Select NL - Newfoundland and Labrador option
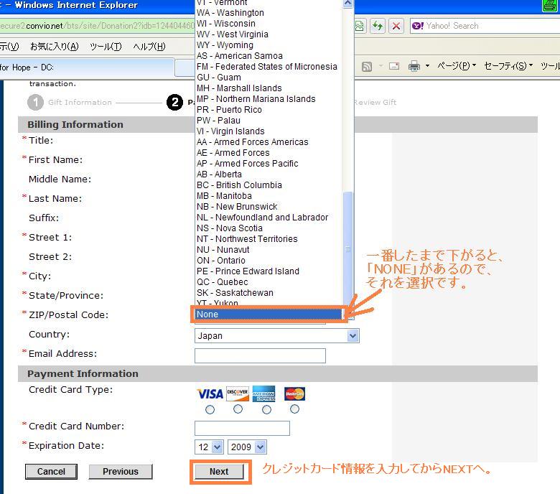Screen dimensions: 560x494 click(269, 217)
